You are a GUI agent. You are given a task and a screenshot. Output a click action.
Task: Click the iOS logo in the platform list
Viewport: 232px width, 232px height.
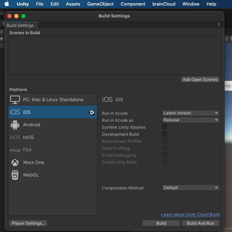click(x=15, y=112)
